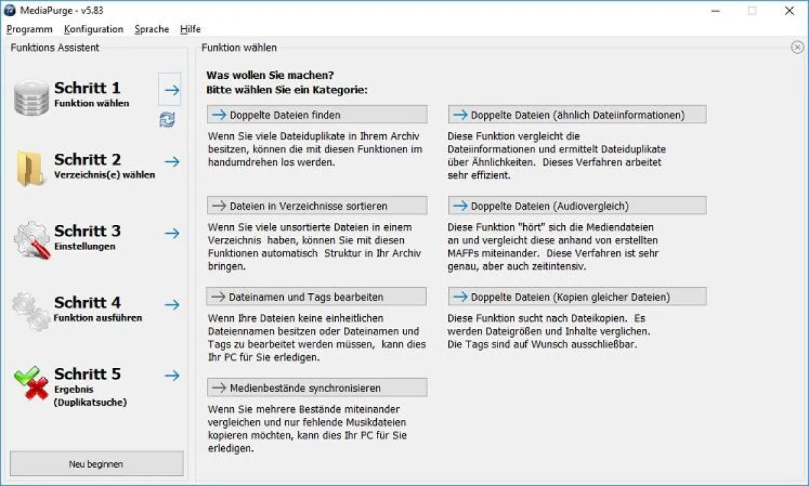Open the Konfiguration menu

93,29
